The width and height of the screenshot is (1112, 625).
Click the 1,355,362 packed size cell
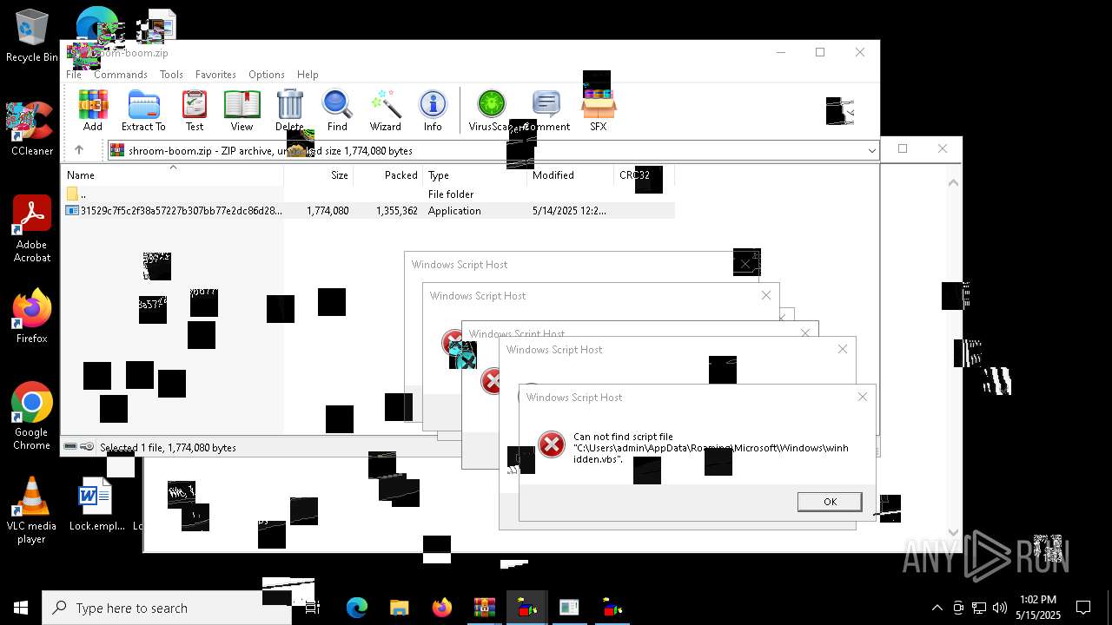(x=397, y=211)
